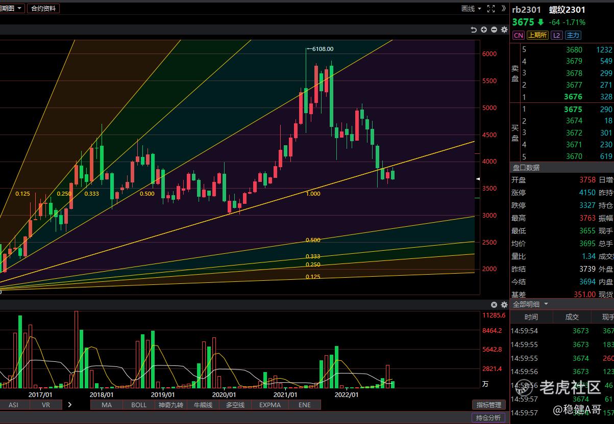The image size is (614, 424).
Task: Select ask level 5 price 3680
Action: (x=574, y=50)
